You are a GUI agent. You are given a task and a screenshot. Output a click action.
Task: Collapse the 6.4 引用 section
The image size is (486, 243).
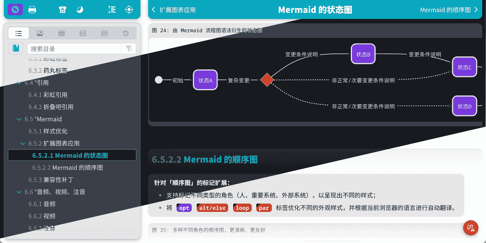(19, 83)
